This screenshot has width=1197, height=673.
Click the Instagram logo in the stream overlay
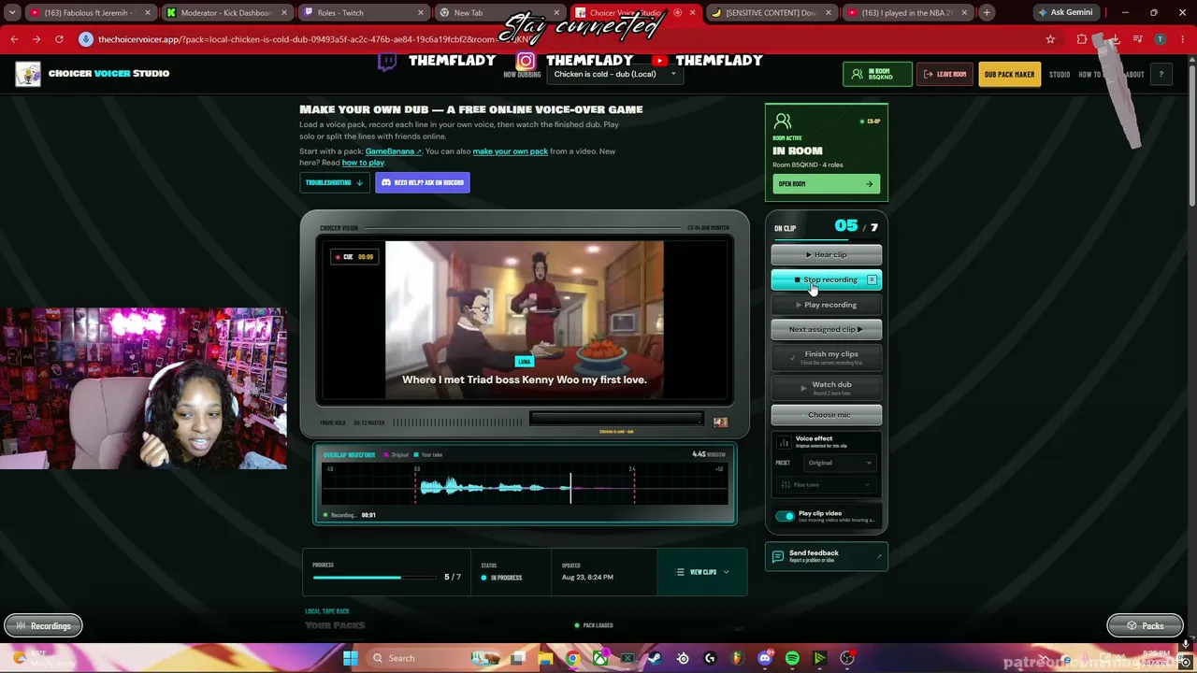click(x=526, y=61)
